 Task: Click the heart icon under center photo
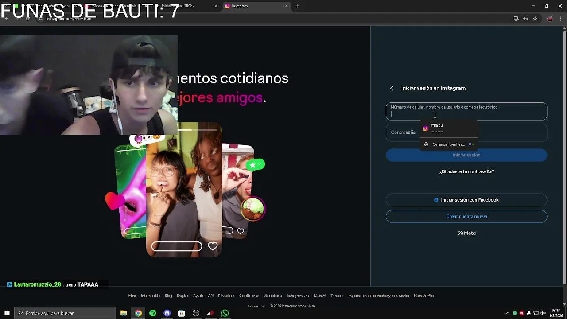pos(213,246)
